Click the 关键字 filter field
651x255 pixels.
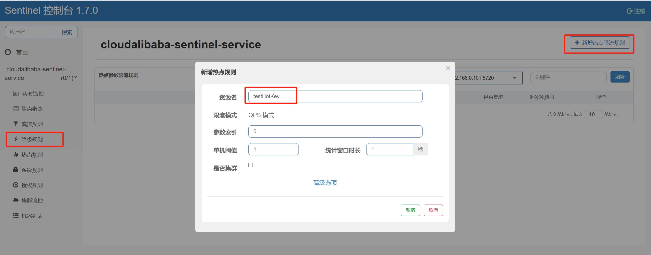(568, 77)
